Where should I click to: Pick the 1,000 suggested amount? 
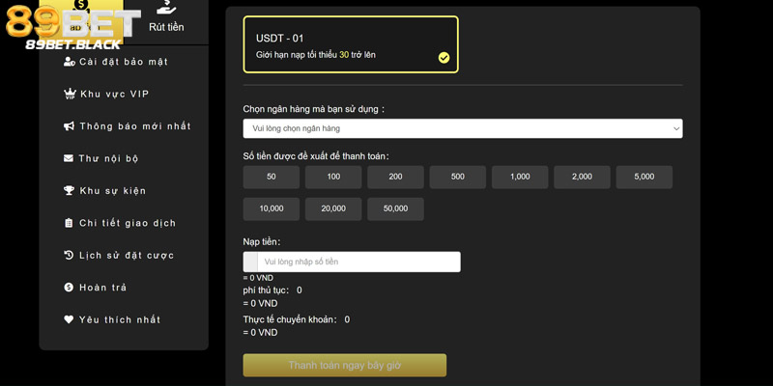click(x=520, y=177)
